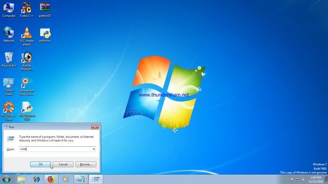Open Windows Explorer from the taskbar
The image size is (328, 184).
click(x=22, y=179)
